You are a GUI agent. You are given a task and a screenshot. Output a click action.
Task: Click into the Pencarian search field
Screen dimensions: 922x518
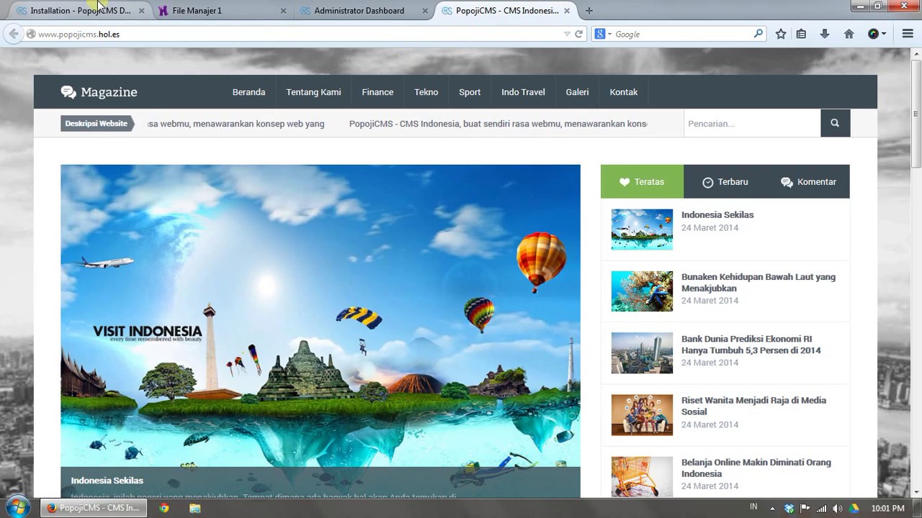tap(752, 124)
